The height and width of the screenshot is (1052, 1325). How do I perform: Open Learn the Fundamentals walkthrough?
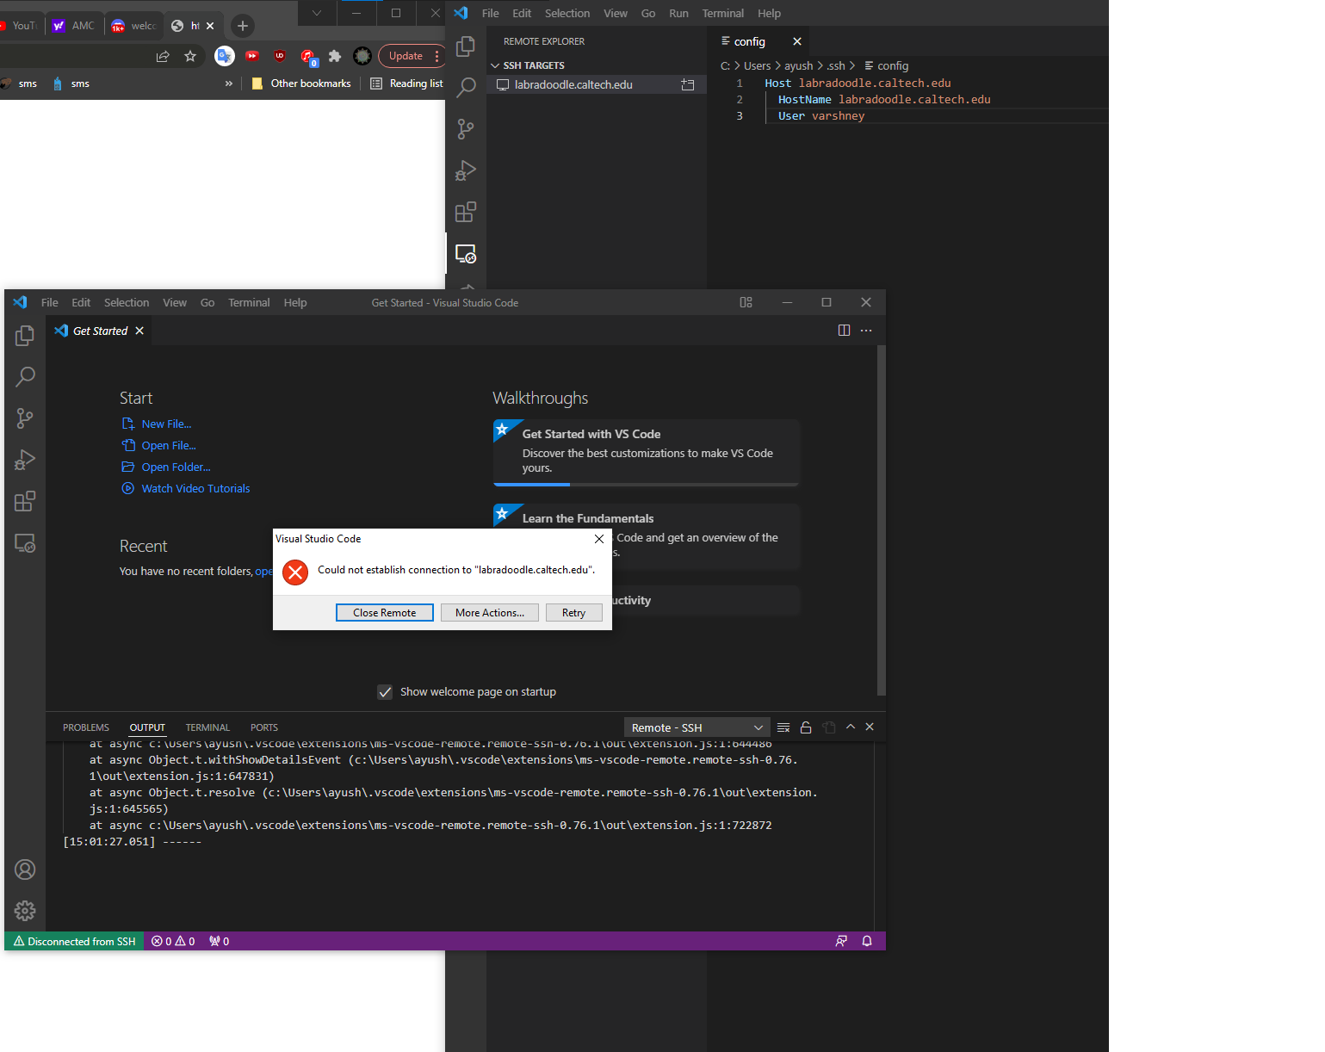(x=647, y=536)
